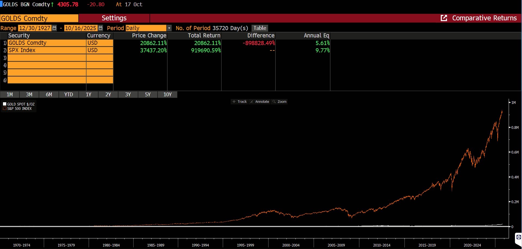522x249 pixels.
Task: Click the GOLDS Comdty security search box
Action: pyautogui.click(x=39, y=18)
